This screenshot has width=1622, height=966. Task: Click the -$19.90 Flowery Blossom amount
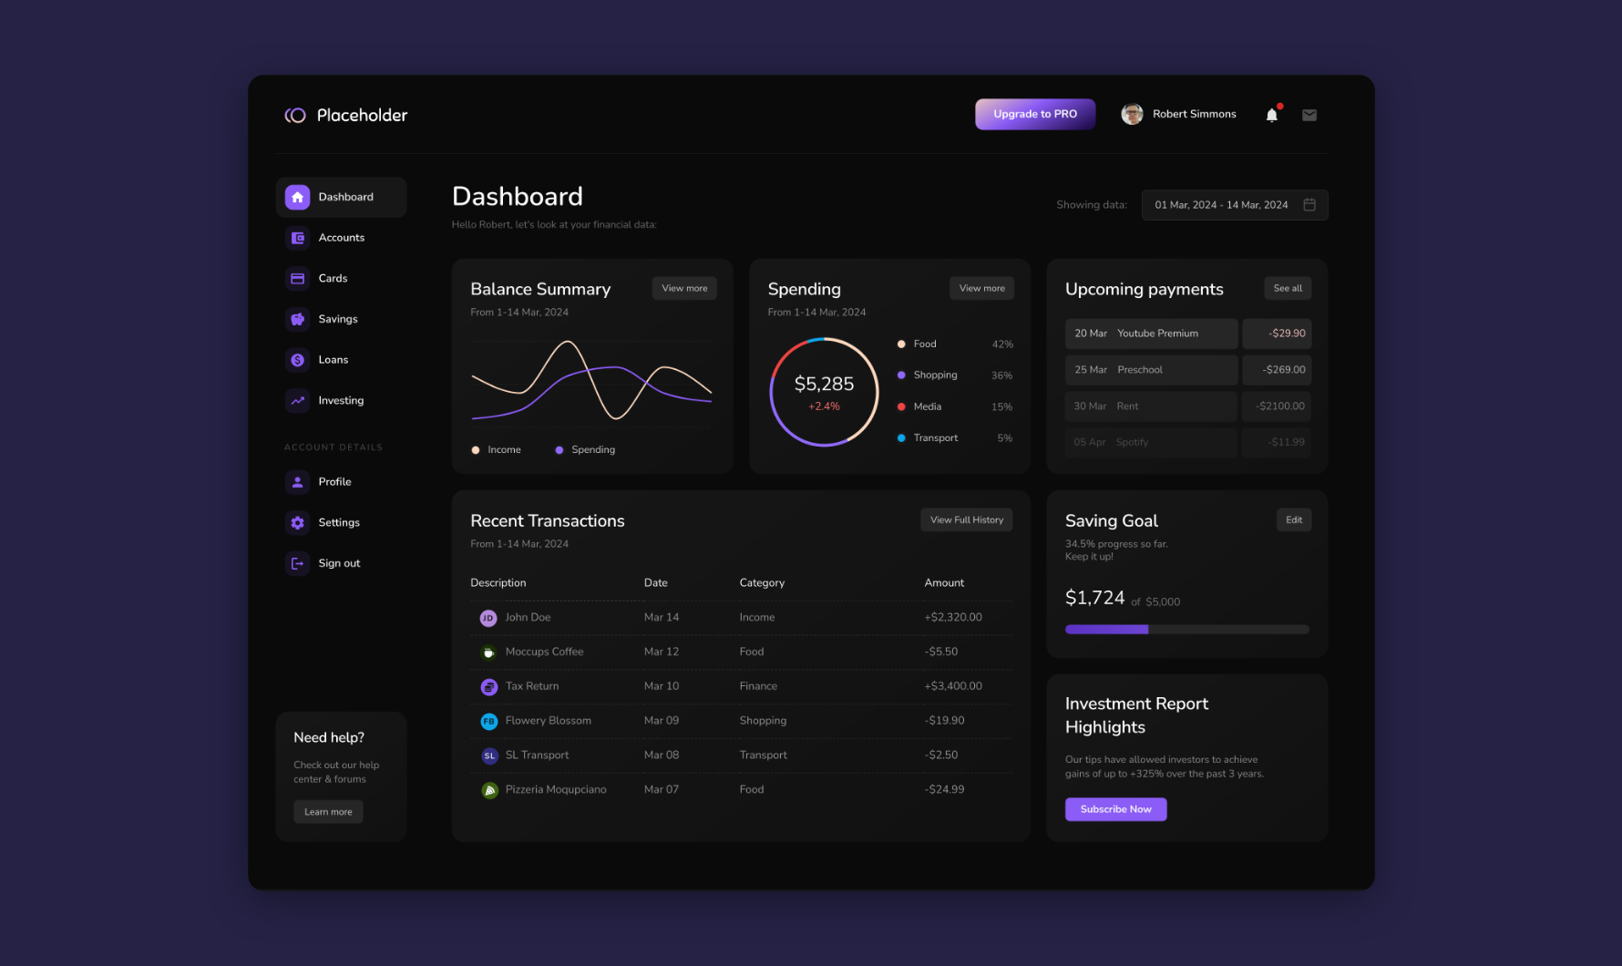pyautogui.click(x=944, y=721)
